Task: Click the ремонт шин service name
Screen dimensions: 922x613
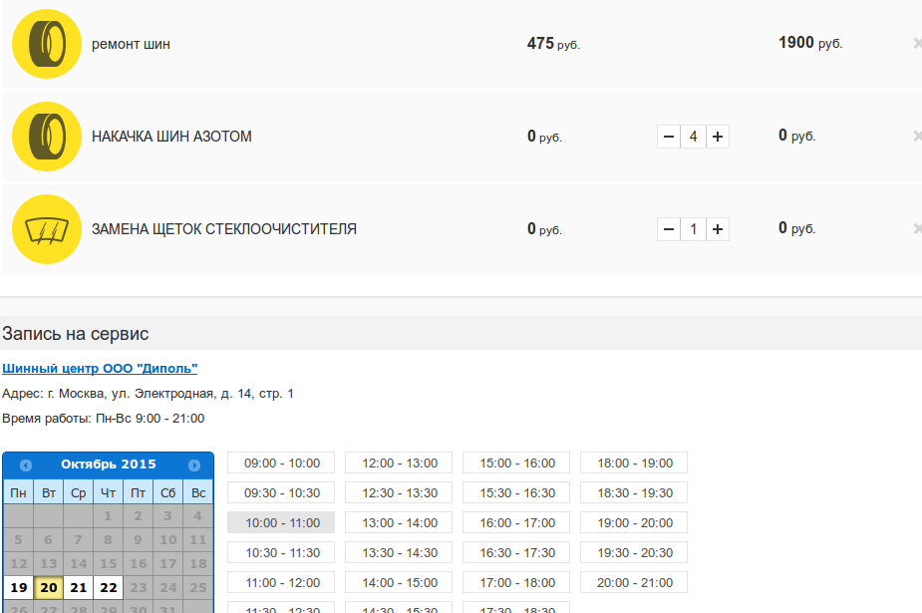Action: [131, 44]
